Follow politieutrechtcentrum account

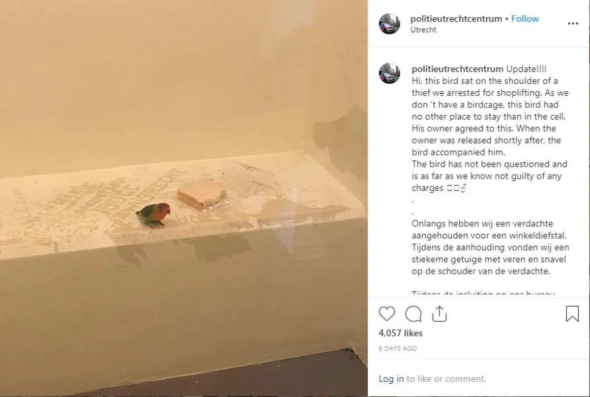click(525, 19)
